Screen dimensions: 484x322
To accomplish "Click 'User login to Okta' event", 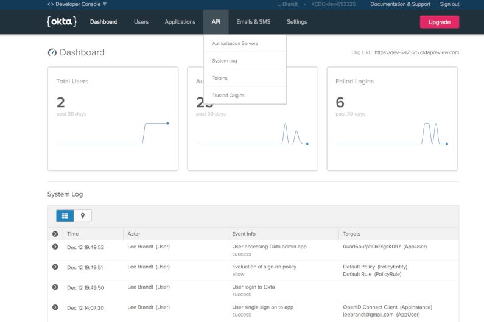I will pos(253,287).
